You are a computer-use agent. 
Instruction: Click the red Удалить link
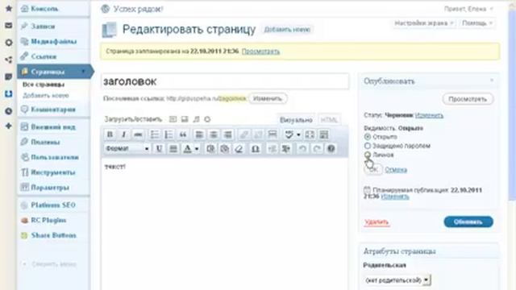[377, 222]
